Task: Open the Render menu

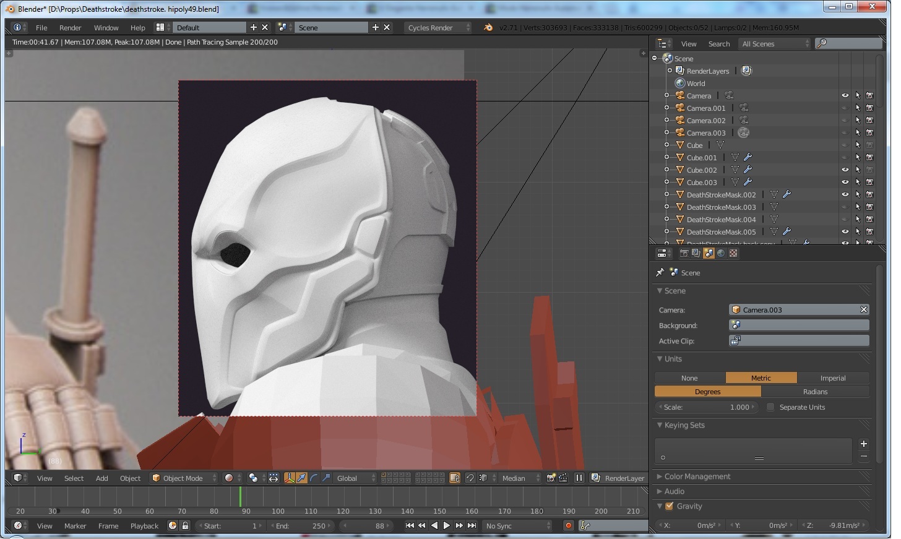Action: (x=70, y=27)
